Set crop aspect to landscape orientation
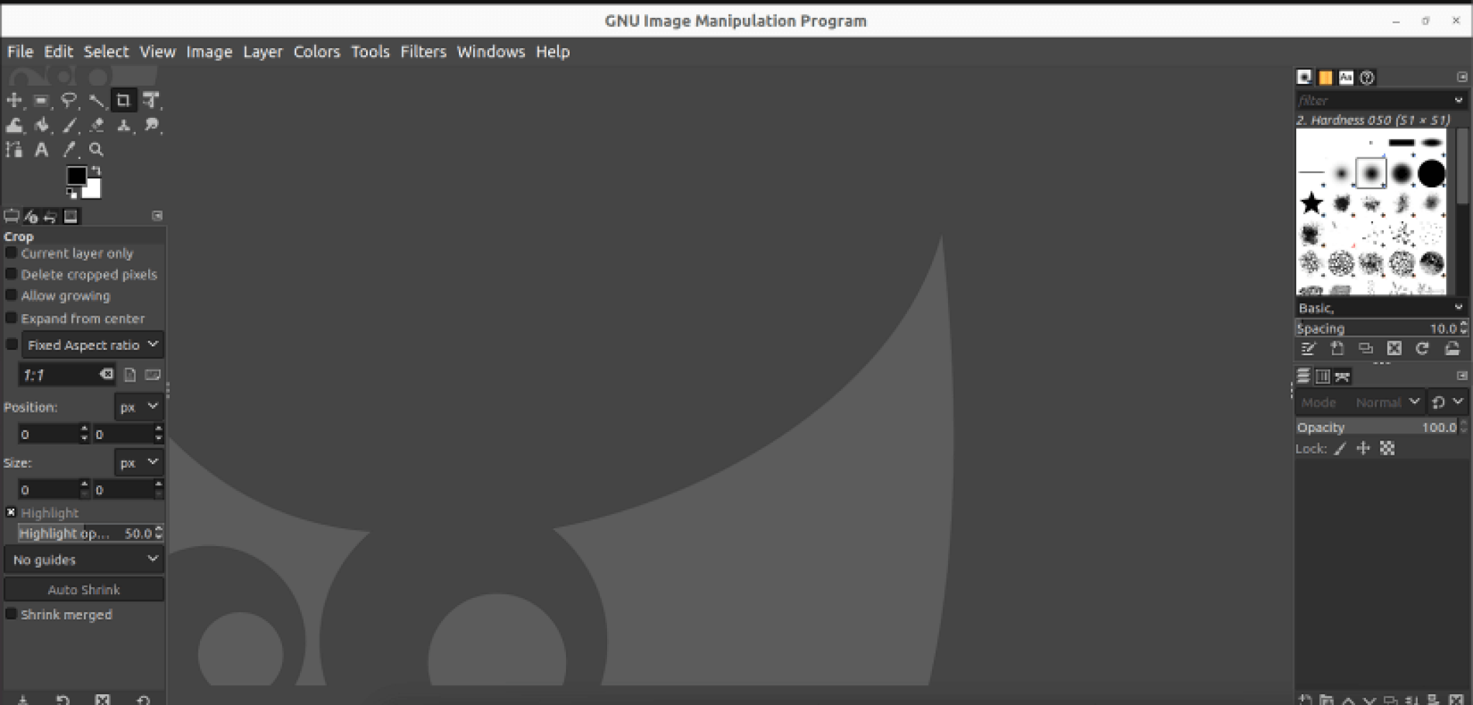Image resolution: width=1473 pixels, height=705 pixels. [x=152, y=374]
